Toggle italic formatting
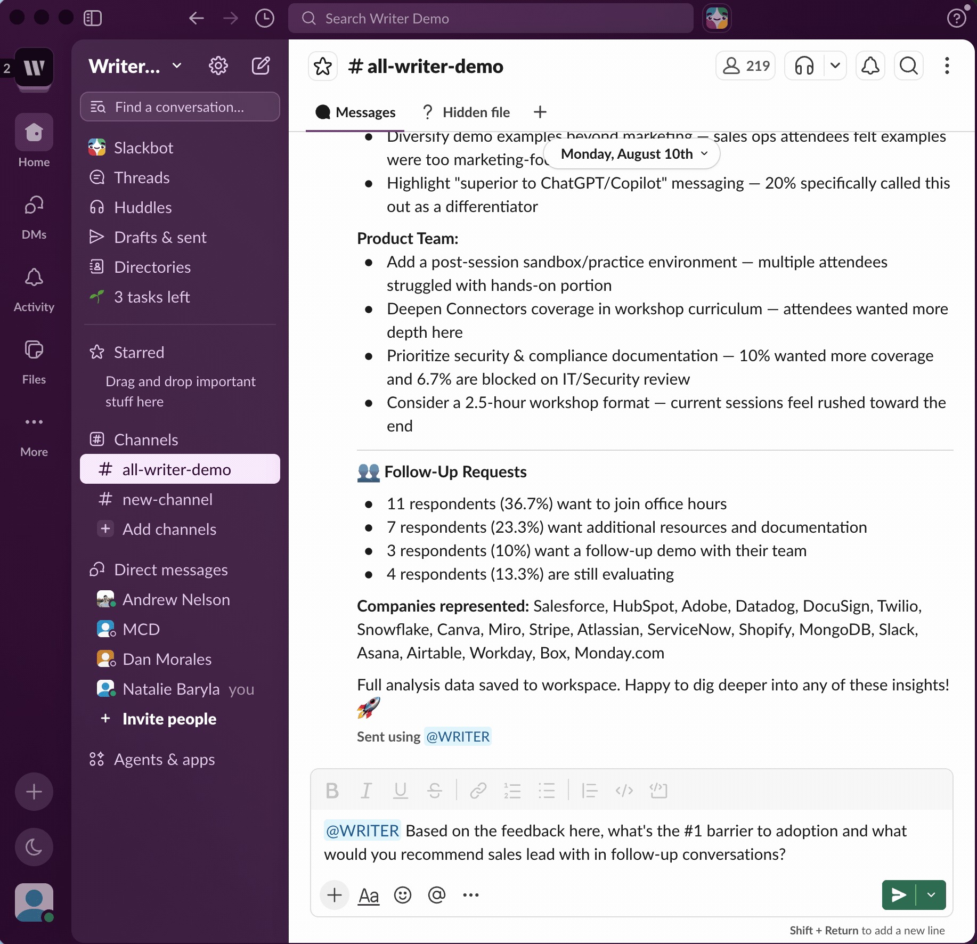Screen dimensions: 977x944 click(x=367, y=791)
